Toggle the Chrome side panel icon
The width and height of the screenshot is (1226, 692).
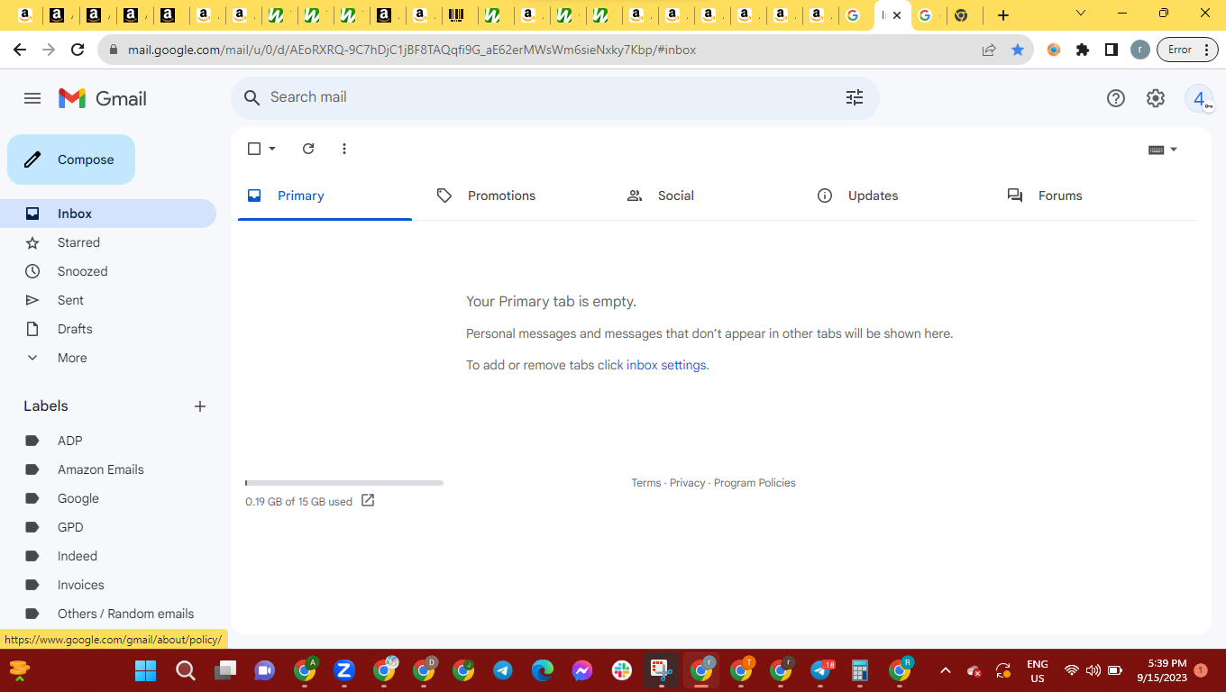coord(1112,50)
